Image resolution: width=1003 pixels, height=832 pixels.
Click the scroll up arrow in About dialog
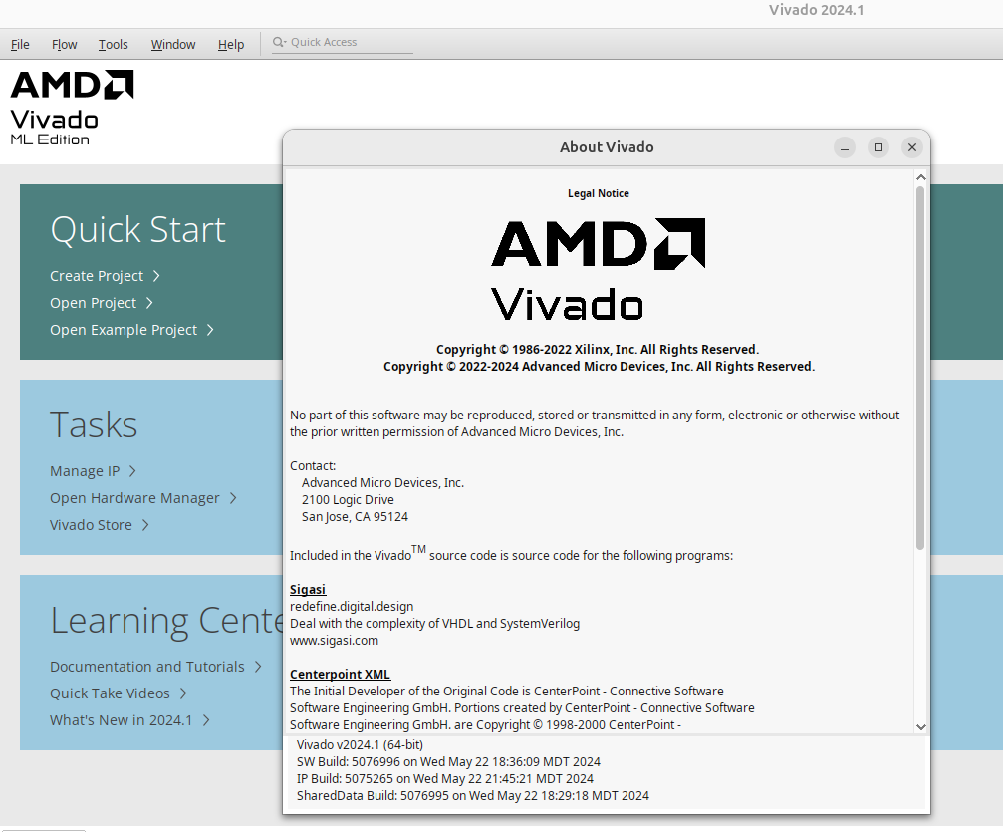(920, 177)
